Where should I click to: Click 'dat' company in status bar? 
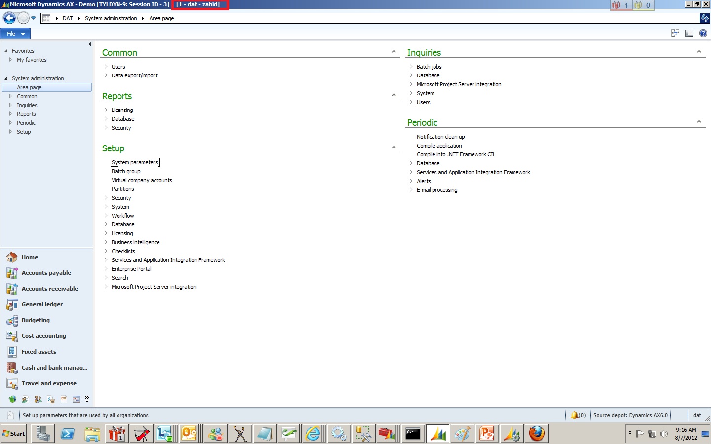click(x=697, y=415)
